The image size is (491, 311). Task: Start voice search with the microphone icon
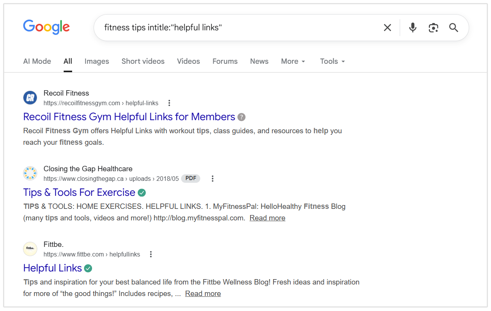tap(412, 27)
